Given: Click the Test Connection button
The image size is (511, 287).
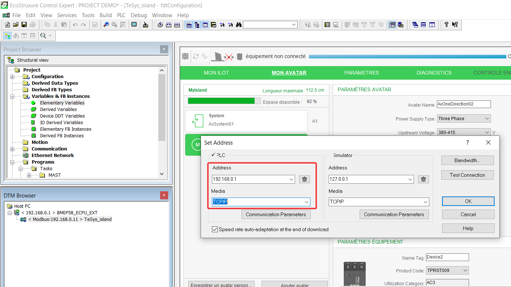Looking at the screenshot, I should [467, 175].
